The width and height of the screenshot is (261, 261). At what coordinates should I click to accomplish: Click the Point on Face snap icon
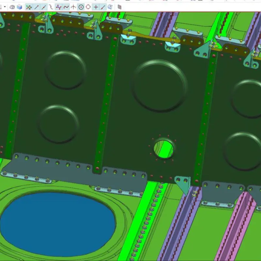(110, 7)
